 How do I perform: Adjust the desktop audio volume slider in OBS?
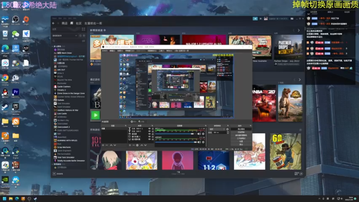(x=176, y=134)
